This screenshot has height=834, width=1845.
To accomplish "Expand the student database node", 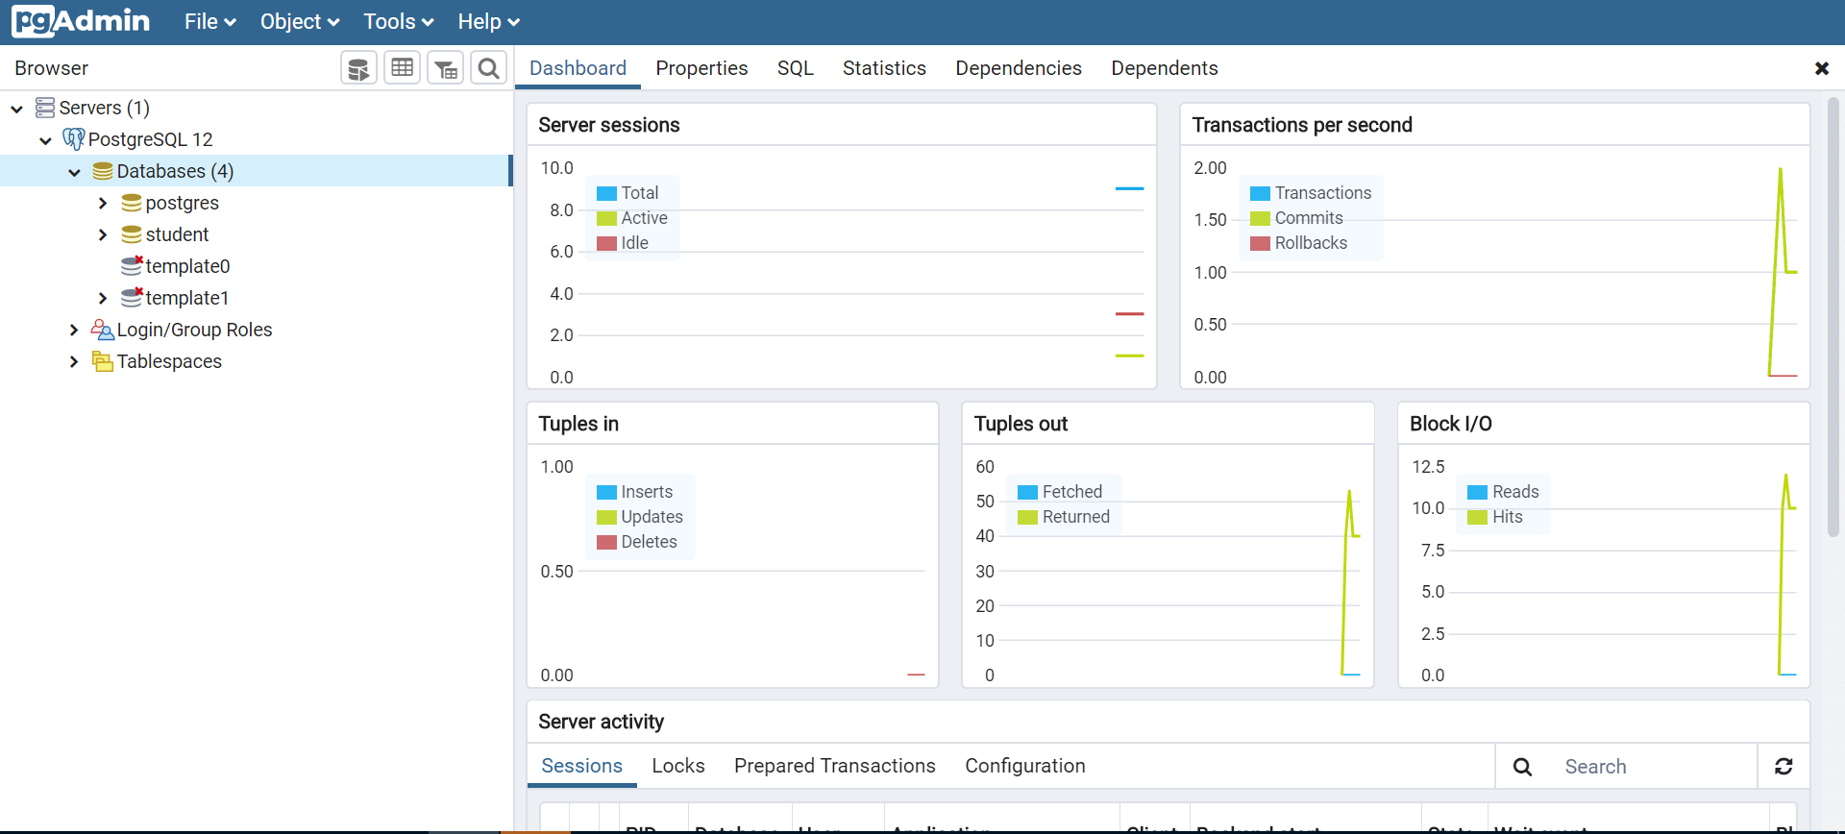I will coord(103,235).
